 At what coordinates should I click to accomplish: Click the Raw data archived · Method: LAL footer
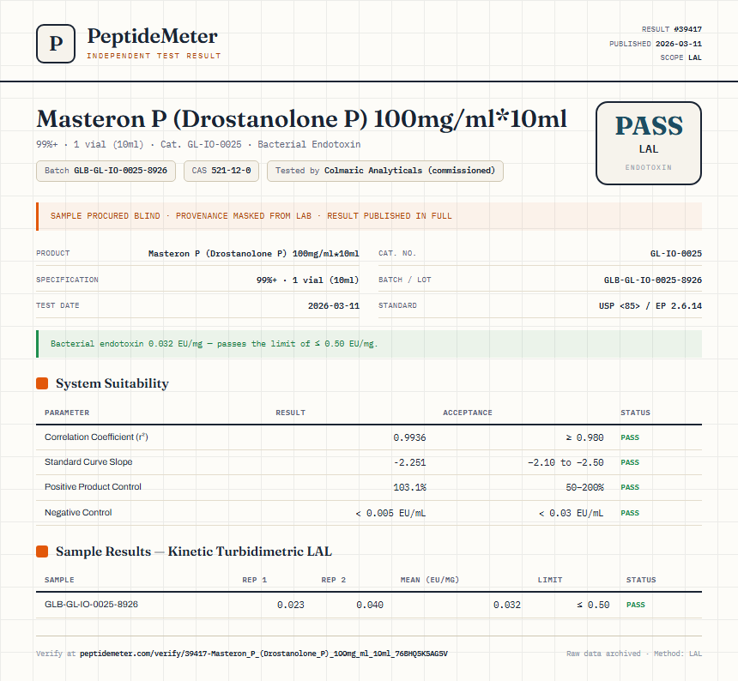click(x=634, y=654)
